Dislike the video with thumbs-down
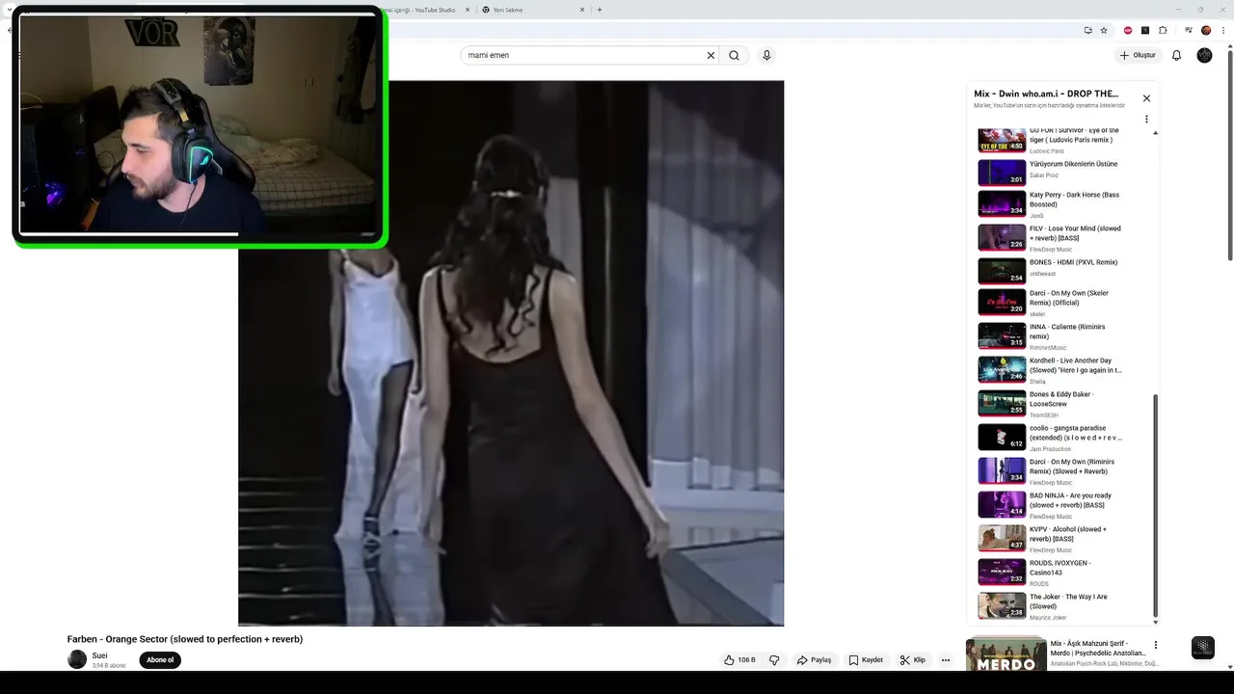The height and width of the screenshot is (694, 1234). click(x=774, y=660)
